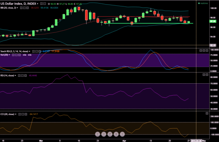Move the Stoch RSI pane down
The image size is (219, 142).
(x=204, y=50)
